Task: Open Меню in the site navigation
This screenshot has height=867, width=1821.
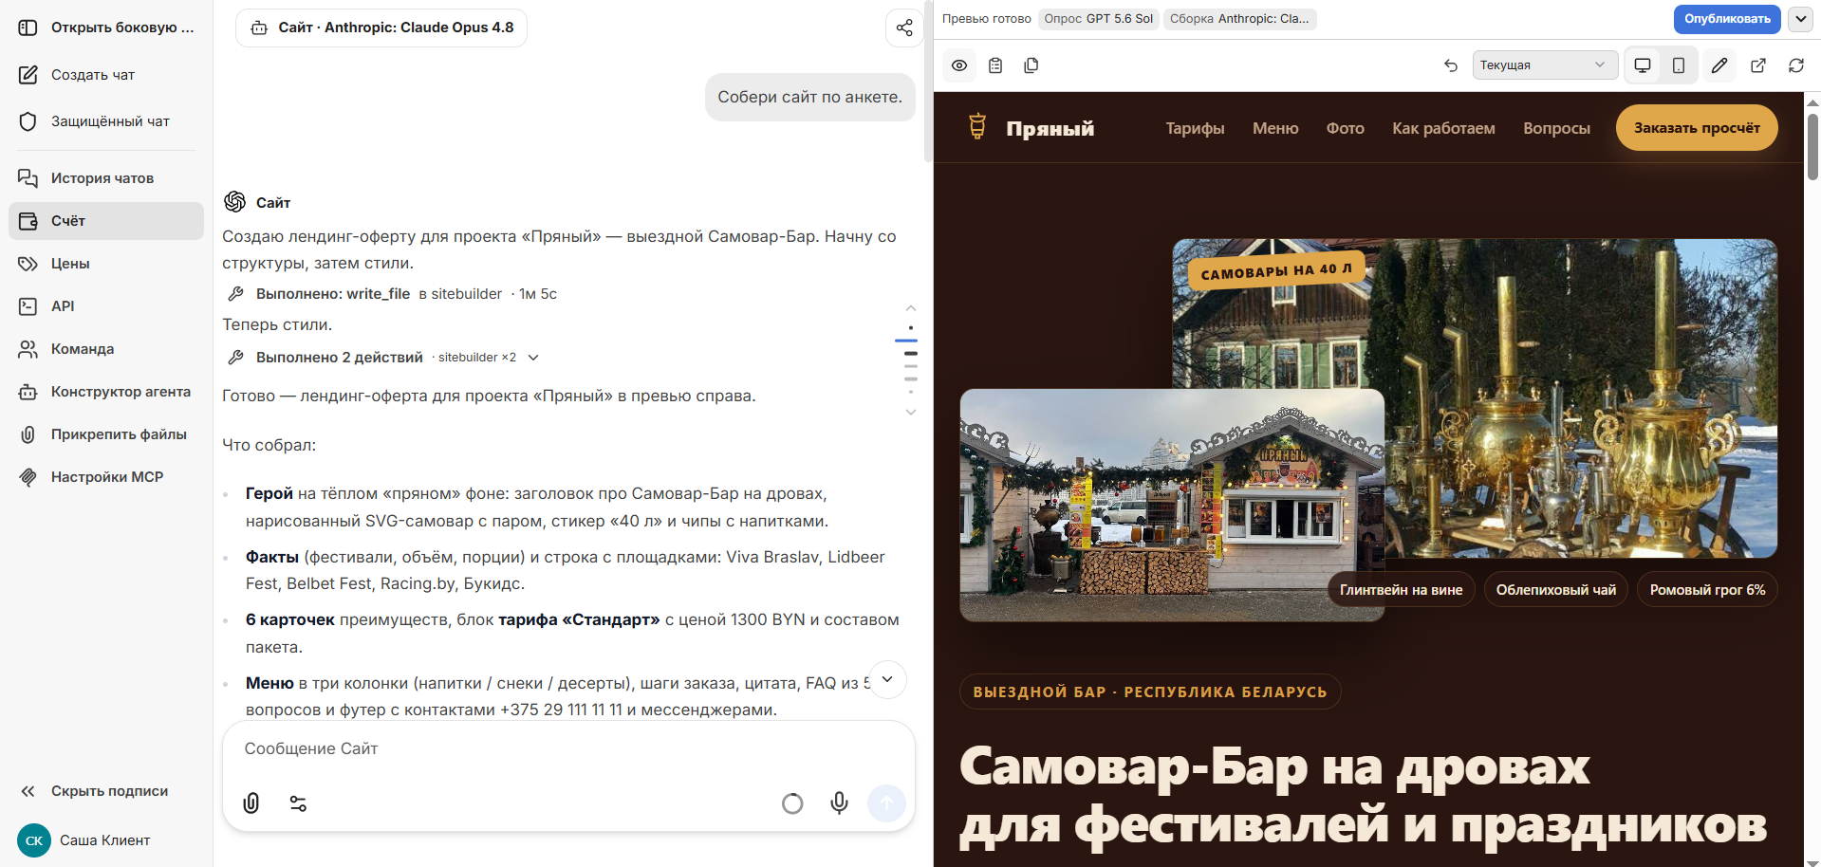Action: tap(1275, 128)
